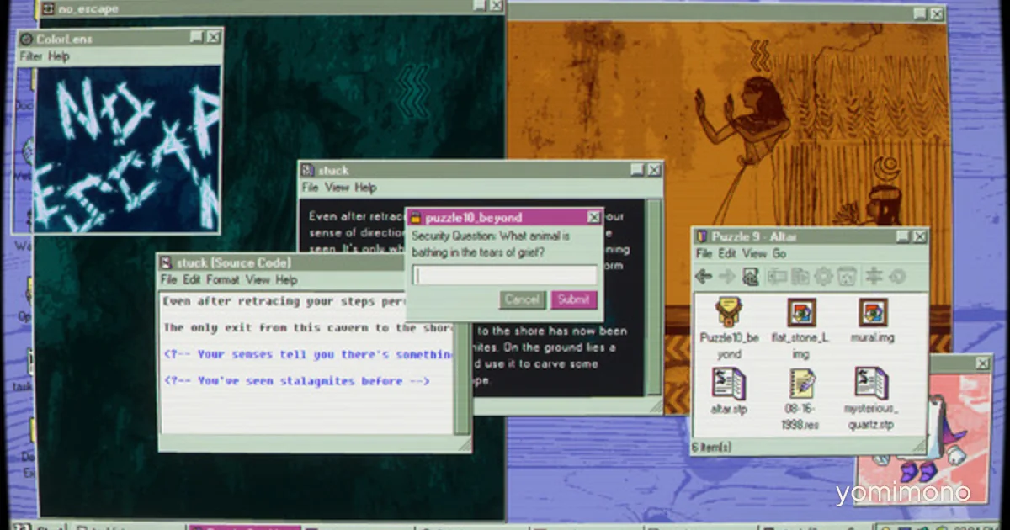Click the greyed clipboard-style copy icon in Puzzle 9 toolbar
Image resolution: width=1010 pixels, height=530 pixels.
click(x=800, y=276)
